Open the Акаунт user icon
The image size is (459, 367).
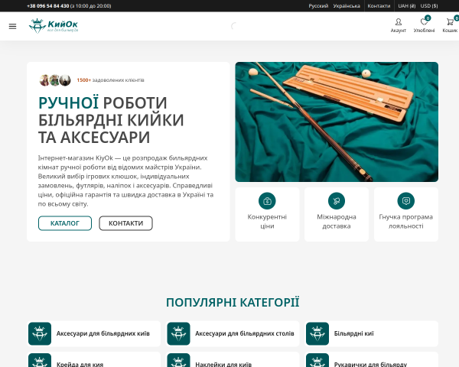click(398, 22)
